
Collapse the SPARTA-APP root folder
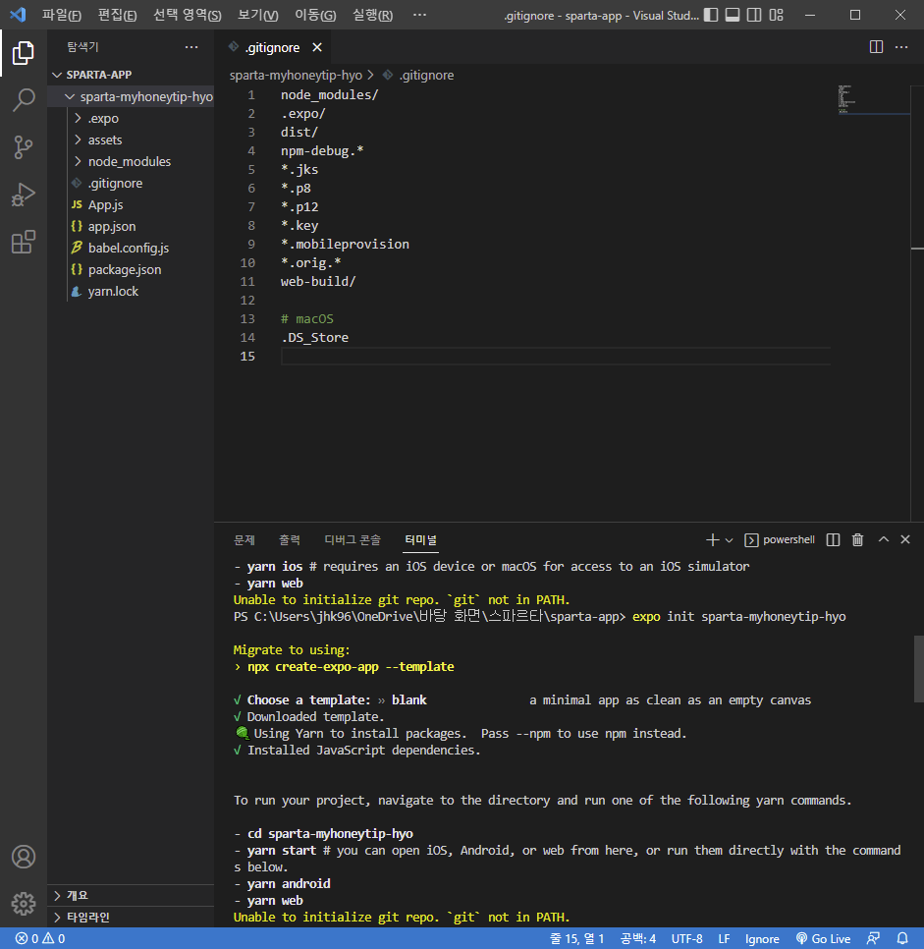coord(131,75)
